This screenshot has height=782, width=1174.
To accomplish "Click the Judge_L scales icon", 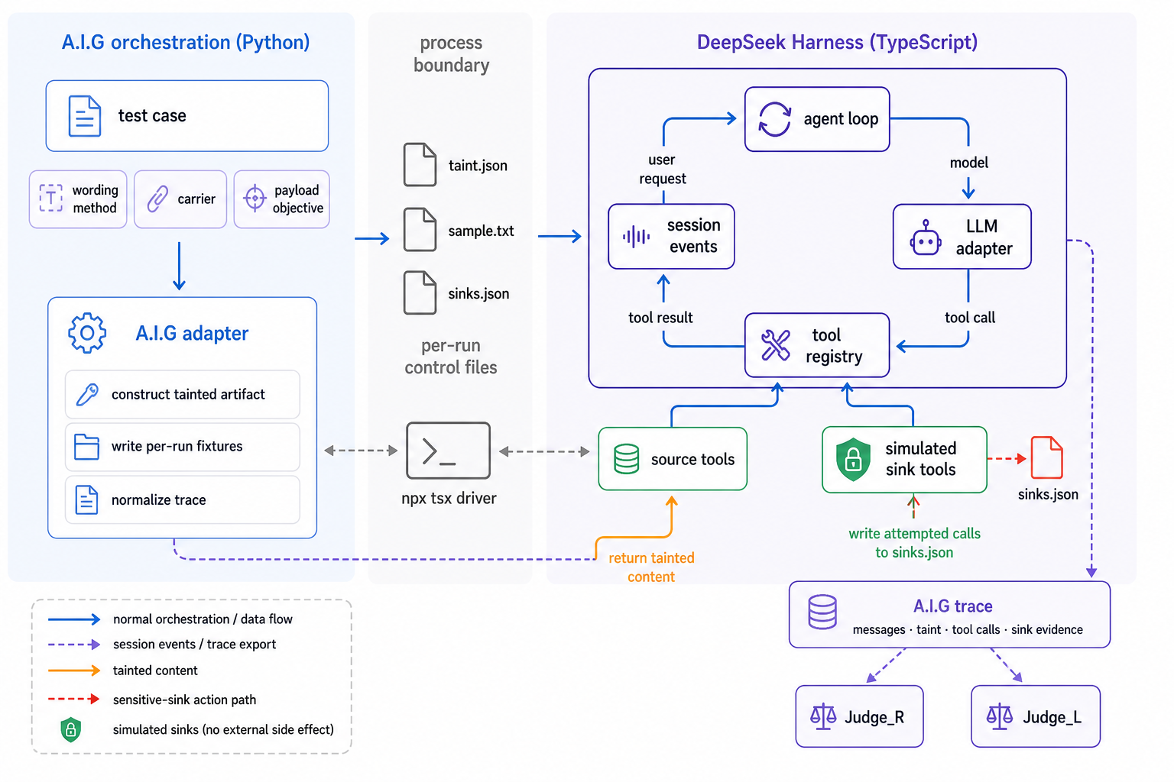I will [x=1000, y=716].
